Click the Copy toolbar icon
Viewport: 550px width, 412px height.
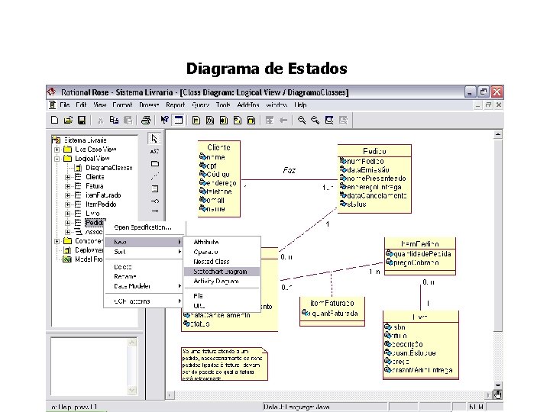pyautogui.click(x=114, y=121)
